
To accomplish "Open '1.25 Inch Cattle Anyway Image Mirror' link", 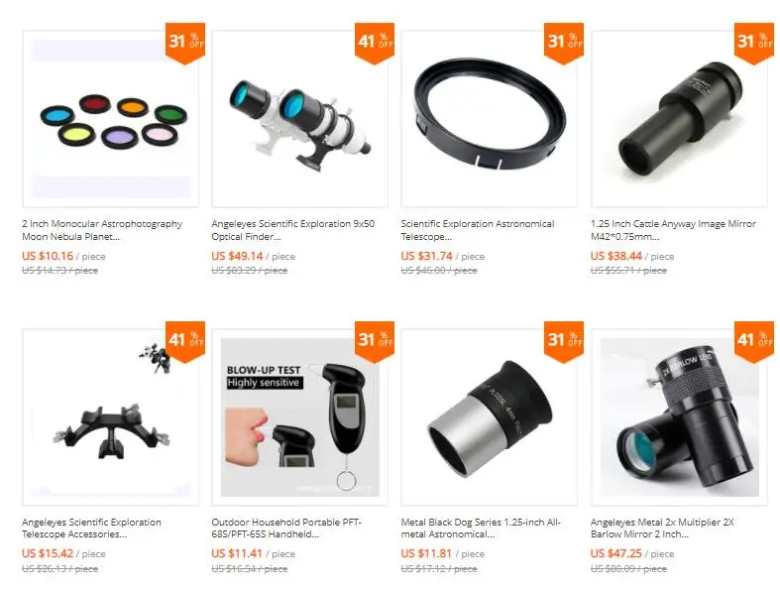I will (673, 230).
